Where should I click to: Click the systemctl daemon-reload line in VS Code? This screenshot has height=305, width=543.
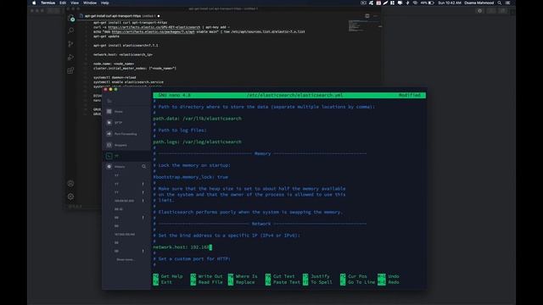click(x=115, y=77)
